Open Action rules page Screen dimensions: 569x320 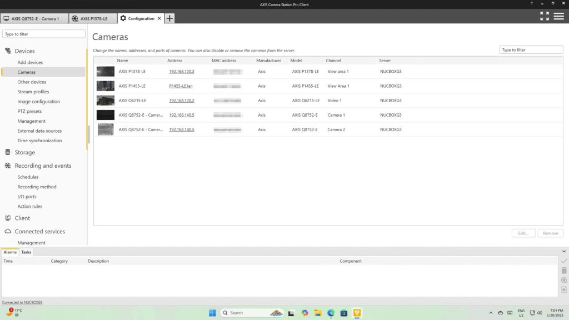coord(30,207)
